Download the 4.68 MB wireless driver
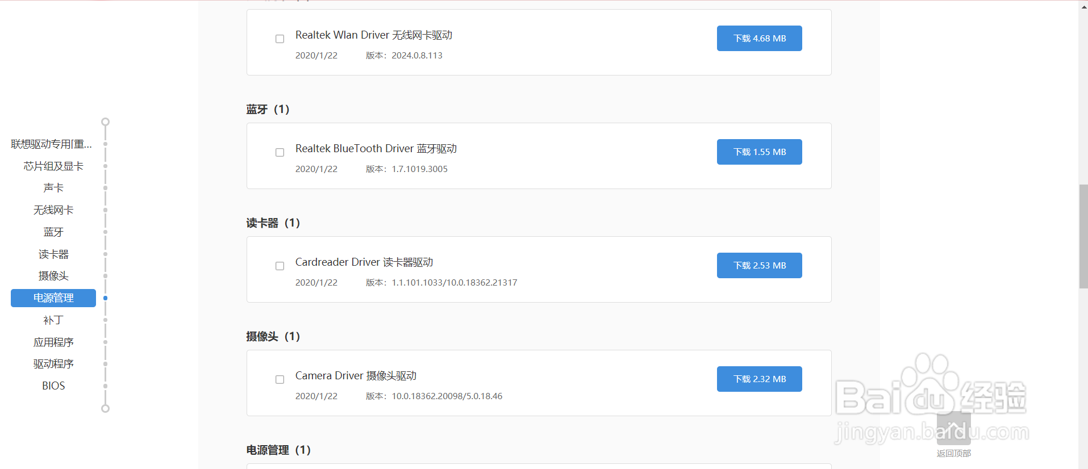1088x469 pixels. pyautogui.click(x=759, y=39)
